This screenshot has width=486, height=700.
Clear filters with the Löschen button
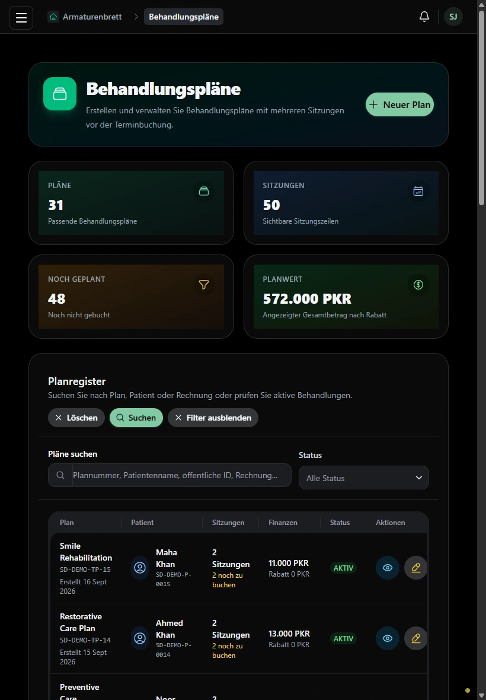[76, 418]
